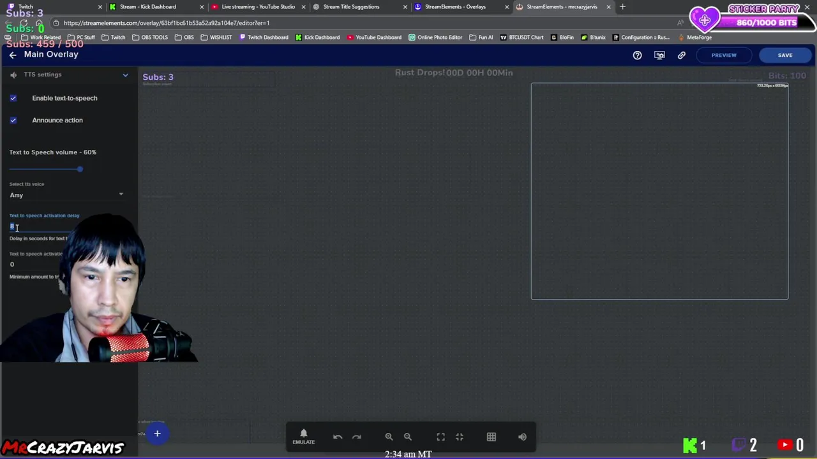This screenshot has height=459, width=817.
Task: Open the Configuration :: Rus... bookmark
Action: click(641, 38)
